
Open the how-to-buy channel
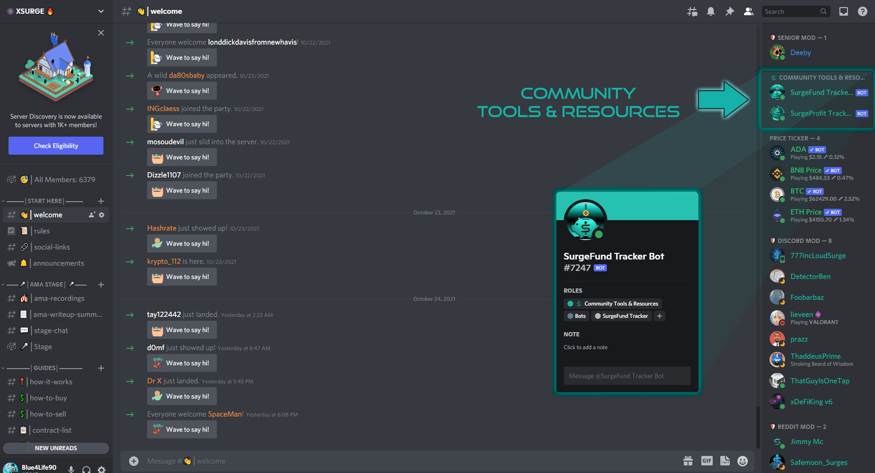[x=56, y=398]
